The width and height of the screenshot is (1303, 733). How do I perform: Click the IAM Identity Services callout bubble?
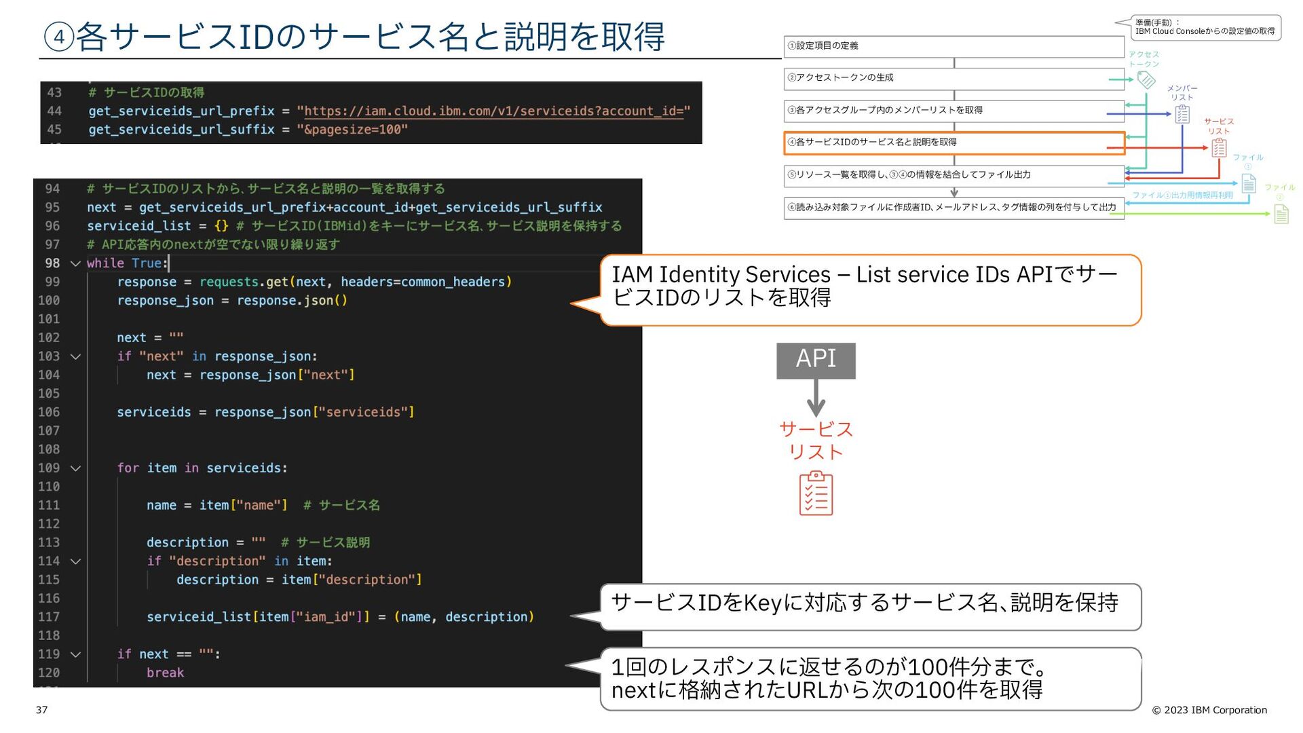(870, 289)
